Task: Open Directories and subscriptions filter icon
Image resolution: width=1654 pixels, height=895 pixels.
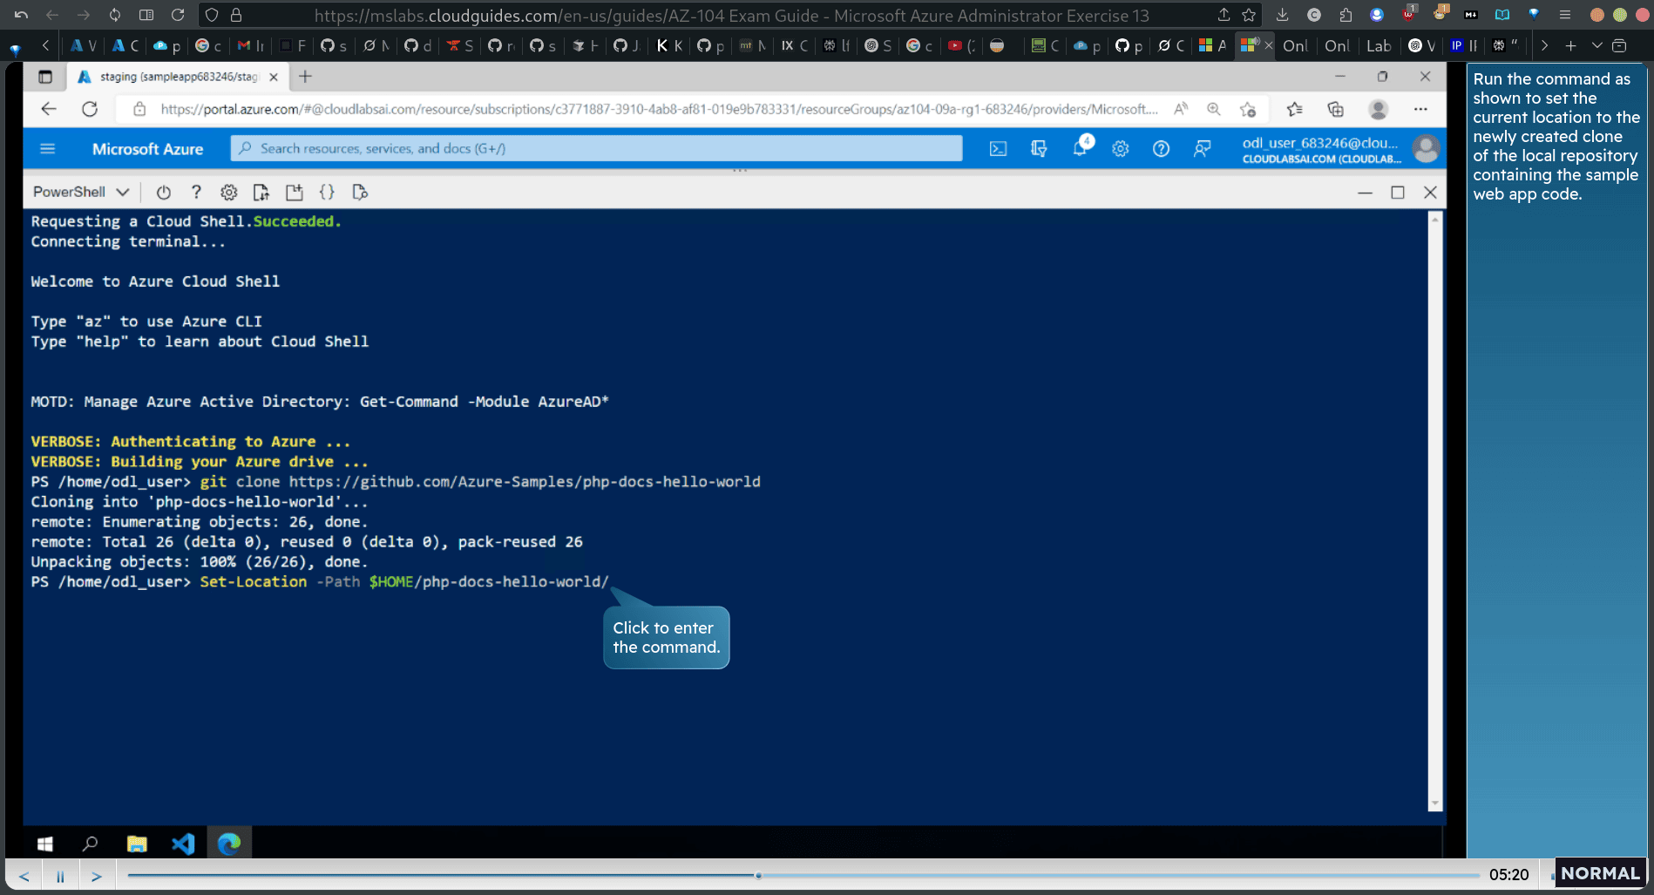Action: [1039, 149]
